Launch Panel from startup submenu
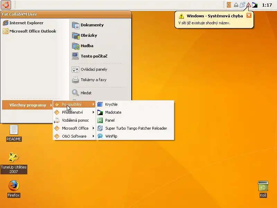This screenshot has width=277, height=208. [135, 120]
